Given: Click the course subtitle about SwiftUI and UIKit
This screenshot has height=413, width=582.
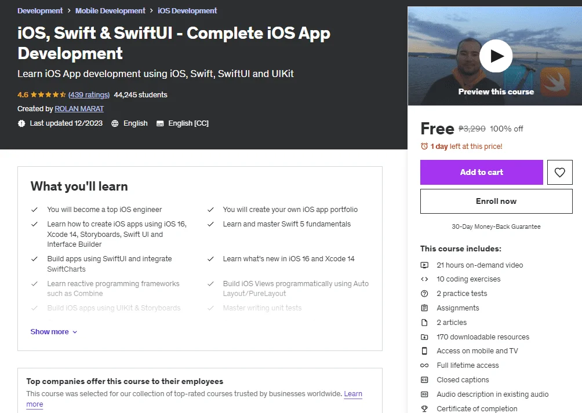Looking at the screenshot, I should point(155,74).
